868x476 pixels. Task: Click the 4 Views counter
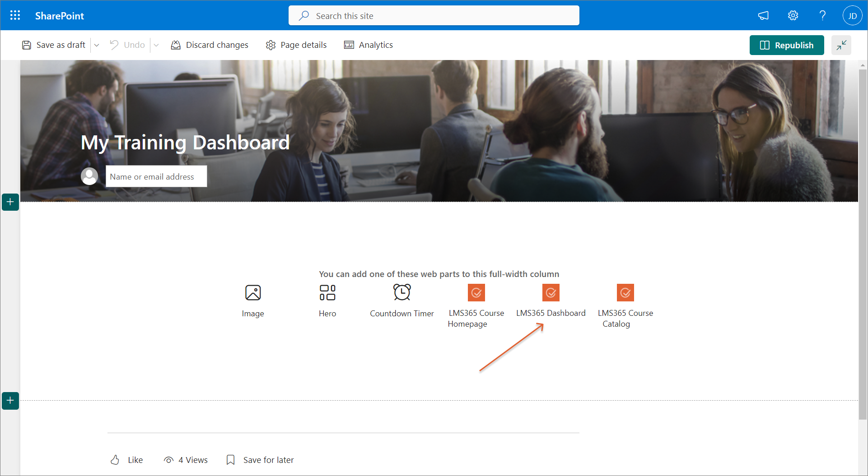point(186,460)
